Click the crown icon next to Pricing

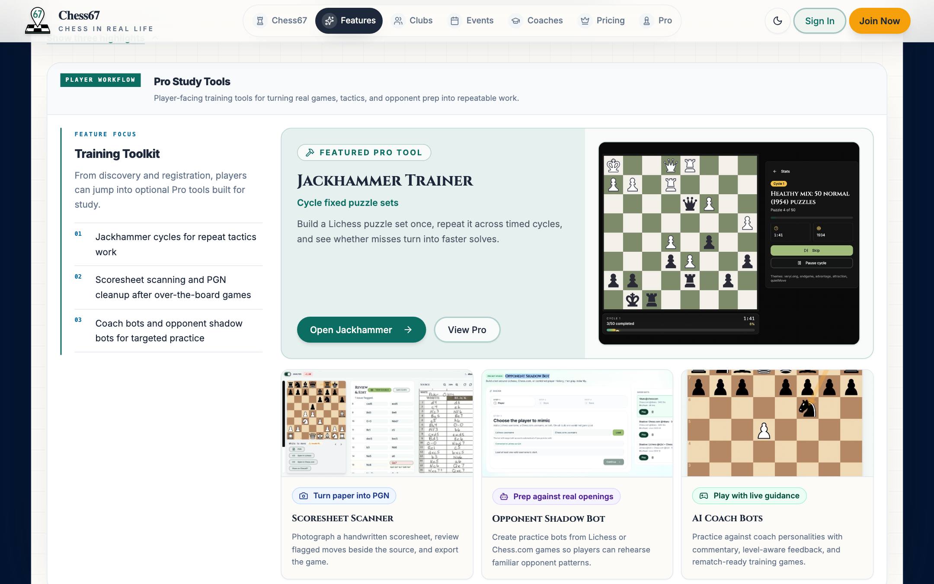(585, 21)
